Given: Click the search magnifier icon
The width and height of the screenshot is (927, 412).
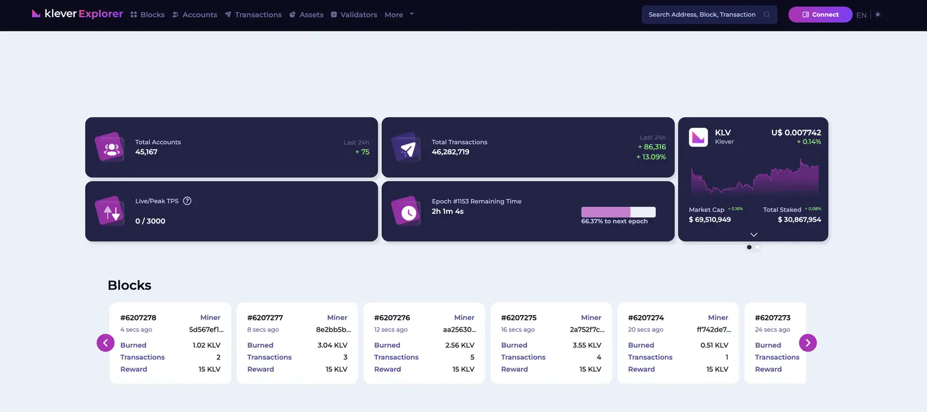Looking at the screenshot, I should [x=767, y=14].
